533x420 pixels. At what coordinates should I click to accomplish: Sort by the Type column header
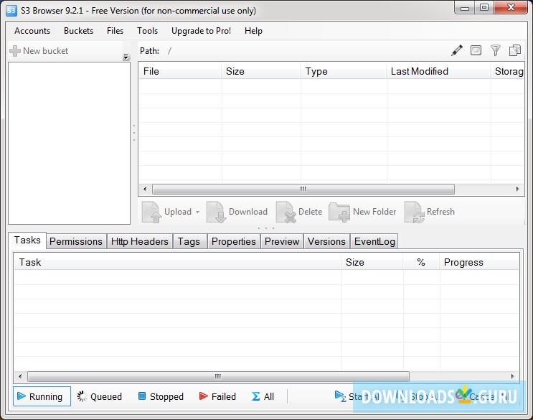point(344,71)
